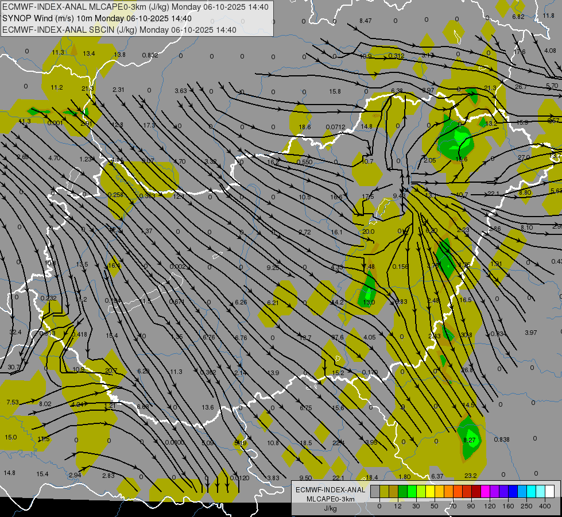
Task: Click the grid value 26.7
Action: pos(521,87)
